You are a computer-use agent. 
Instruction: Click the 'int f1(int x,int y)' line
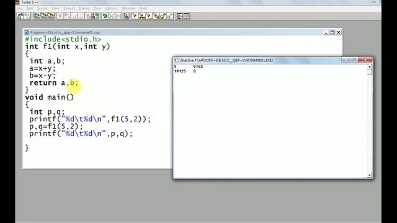pyautogui.click(x=68, y=46)
